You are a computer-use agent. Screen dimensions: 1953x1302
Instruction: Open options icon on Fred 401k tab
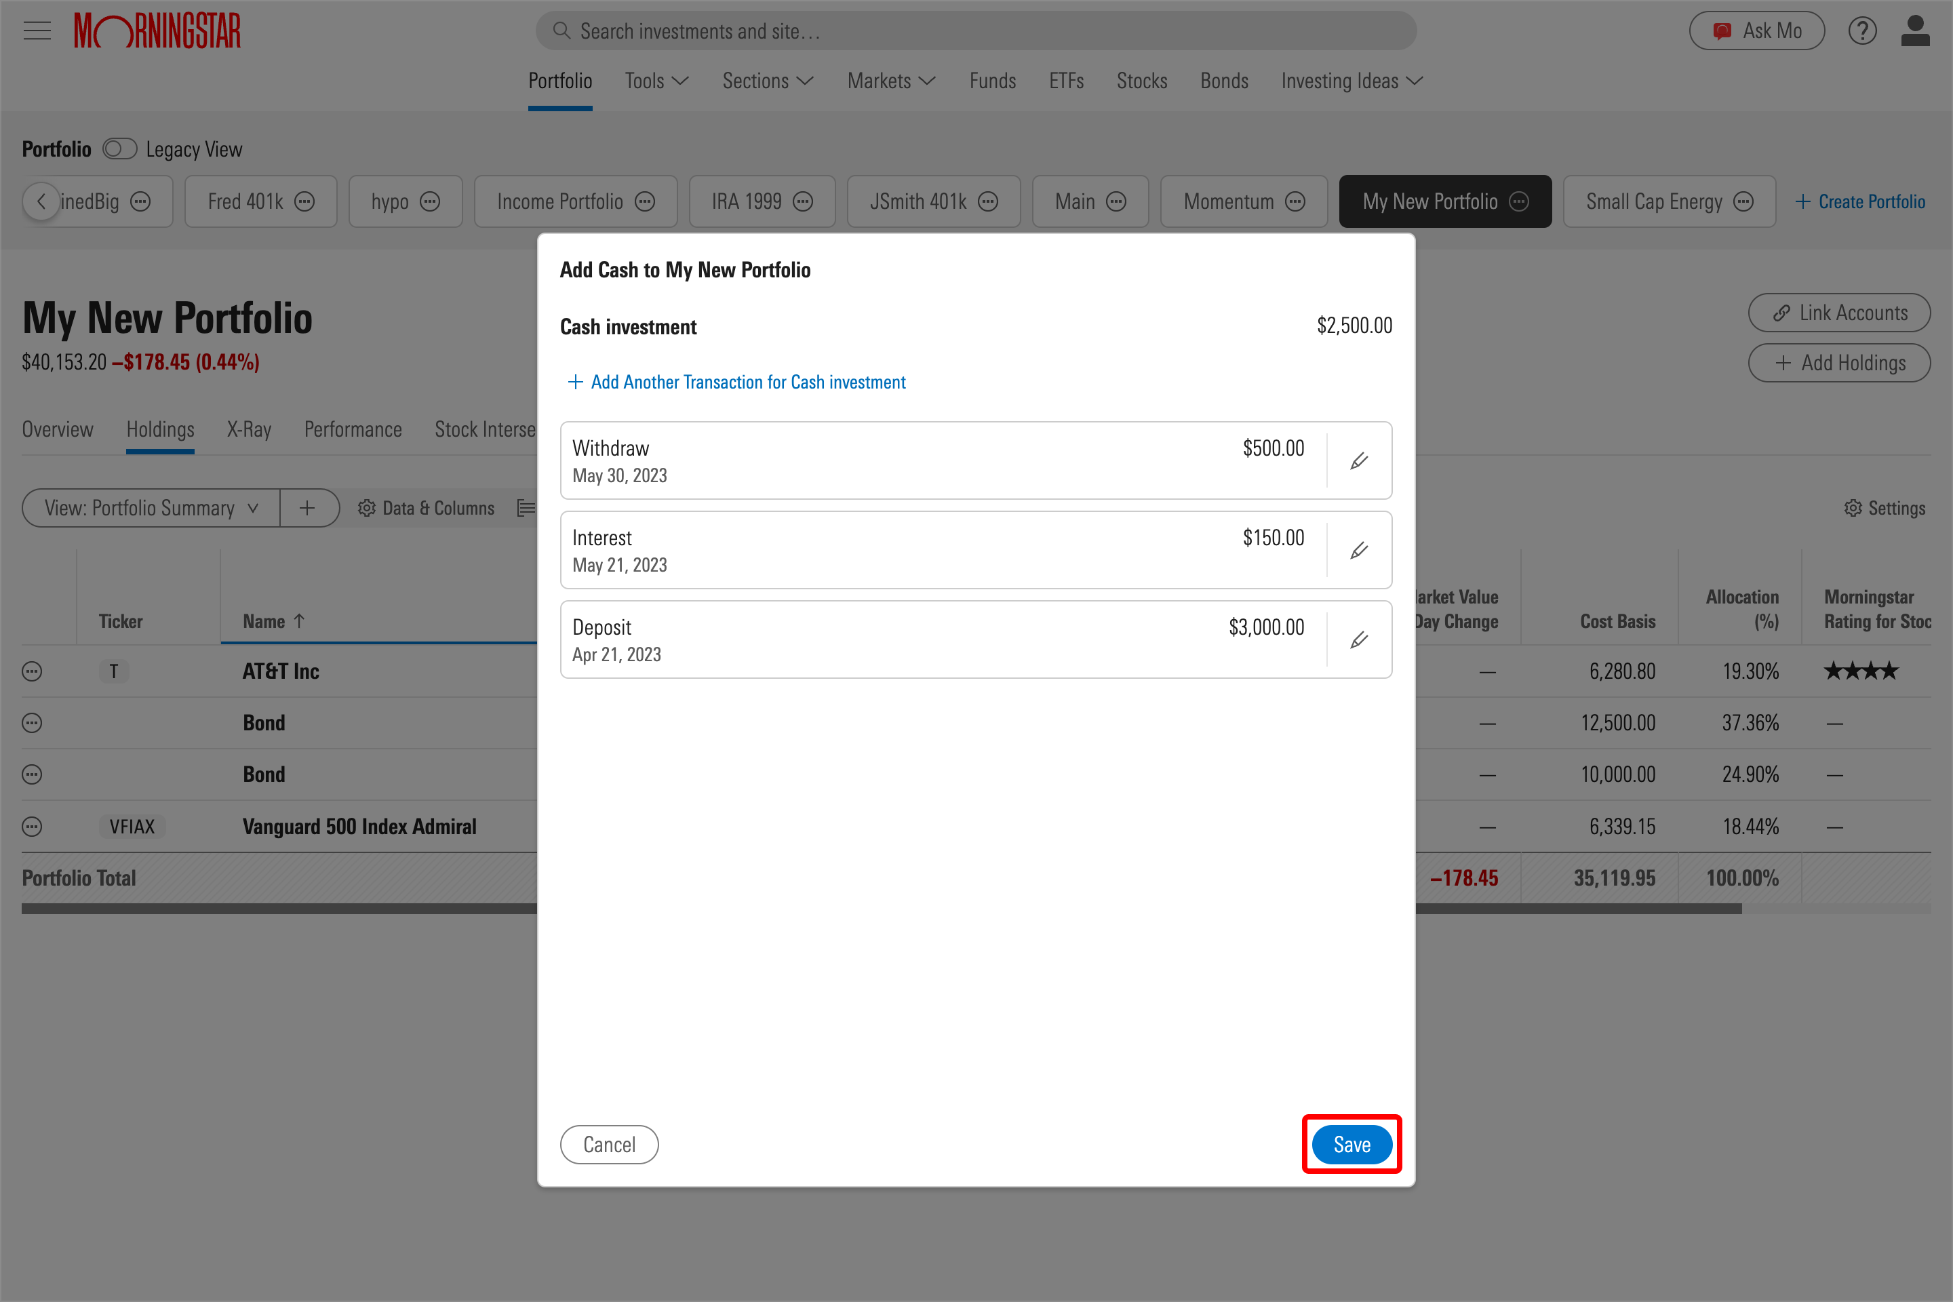[304, 202]
